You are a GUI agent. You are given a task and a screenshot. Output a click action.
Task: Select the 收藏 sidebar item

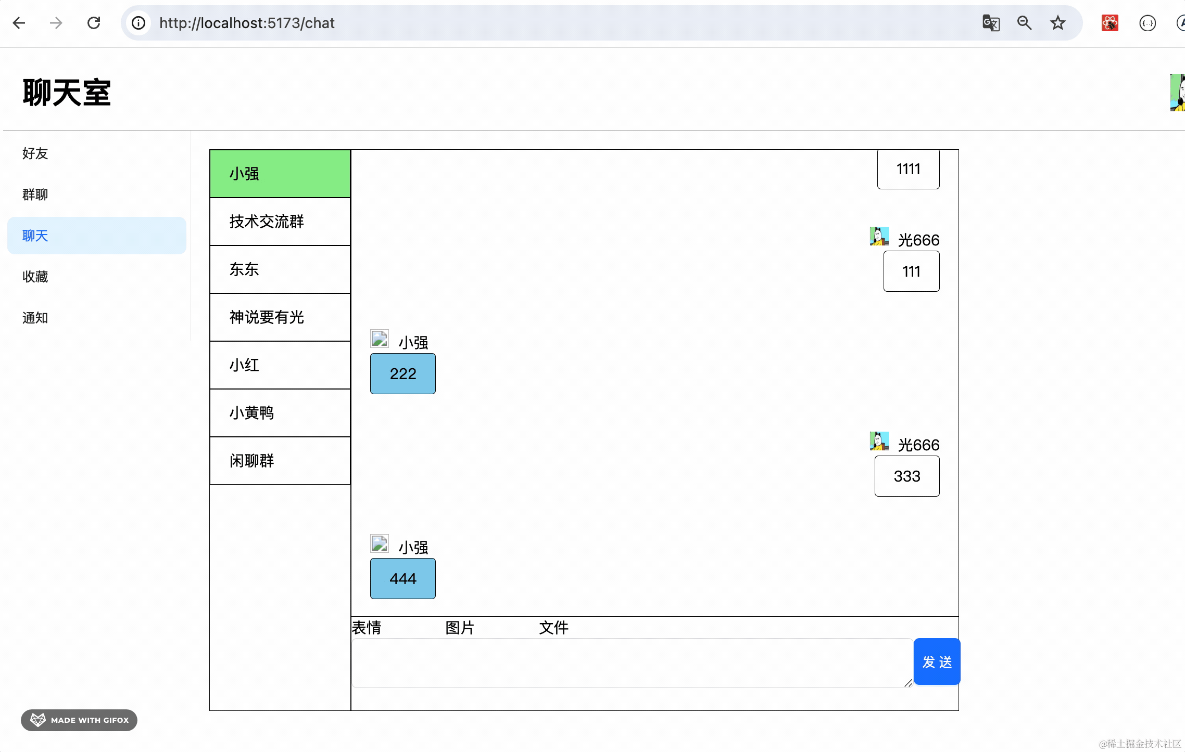(x=35, y=277)
